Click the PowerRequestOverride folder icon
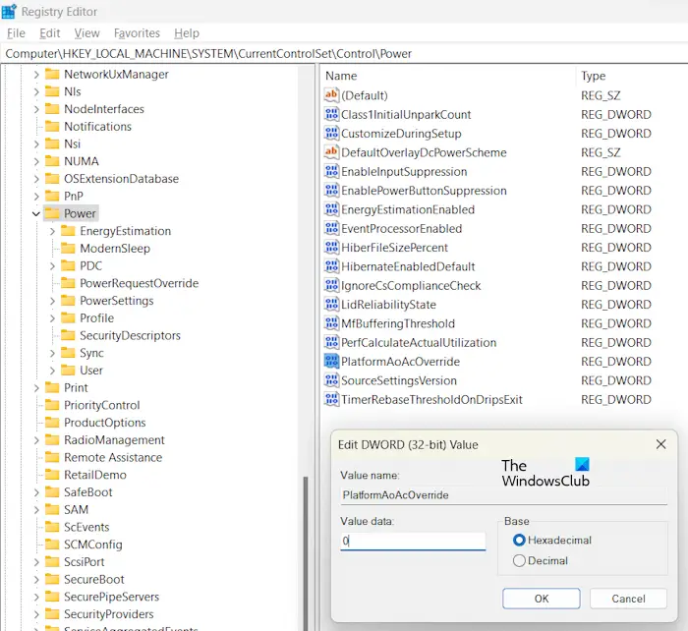Viewport: 688px width, 631px height. [x=68, y=283]
